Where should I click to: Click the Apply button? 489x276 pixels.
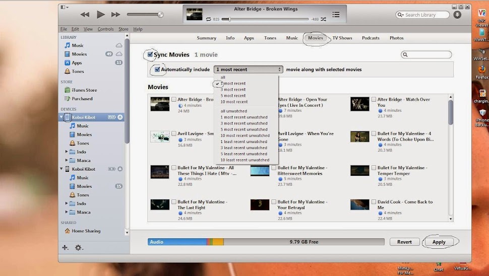pos(439,242)
